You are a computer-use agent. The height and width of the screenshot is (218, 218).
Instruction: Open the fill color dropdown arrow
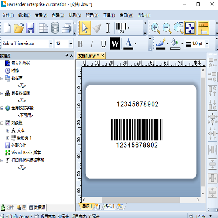pyautogui.click(x=182, y=44)
